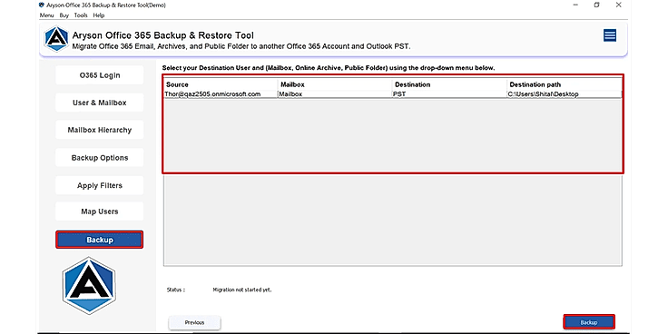The image size is (668, 334).
Task: Go to the User & Mailbox step
Action: point(100,103)
